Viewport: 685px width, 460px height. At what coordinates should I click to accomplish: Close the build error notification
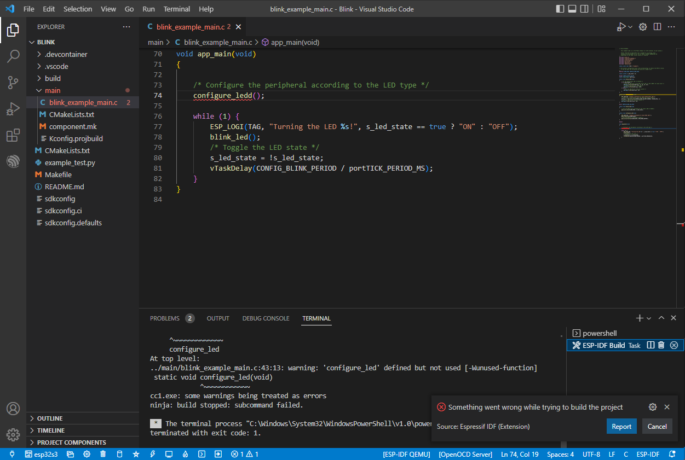(667, 407)
